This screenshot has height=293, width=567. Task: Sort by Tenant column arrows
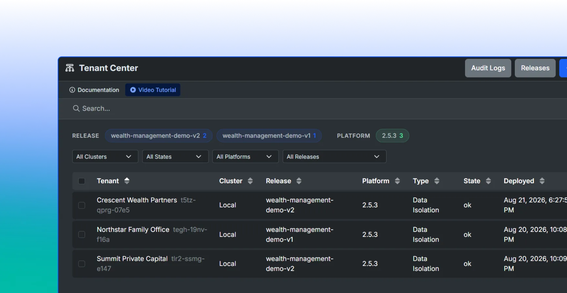coord(127,181)
